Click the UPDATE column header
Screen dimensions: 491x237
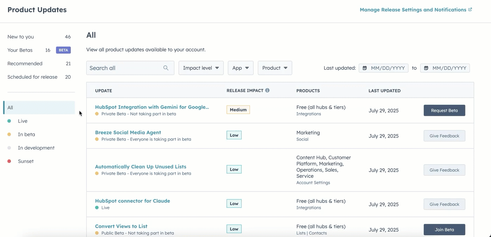(104, 91)
